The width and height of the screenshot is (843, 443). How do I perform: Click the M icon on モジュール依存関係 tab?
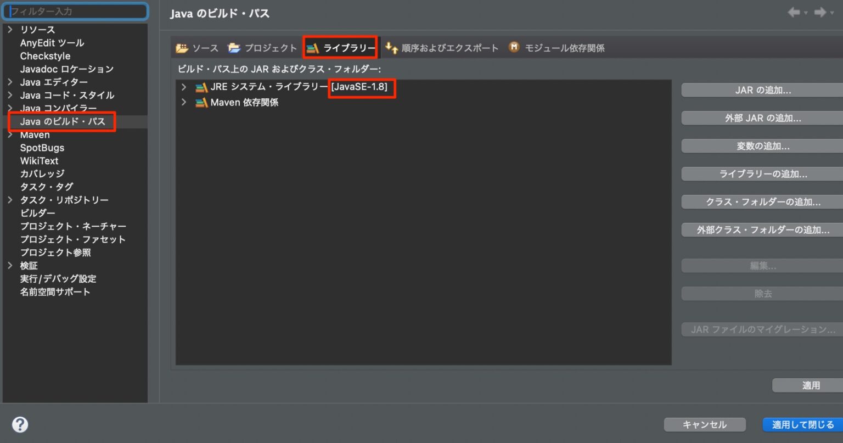[x=514, y=47]
